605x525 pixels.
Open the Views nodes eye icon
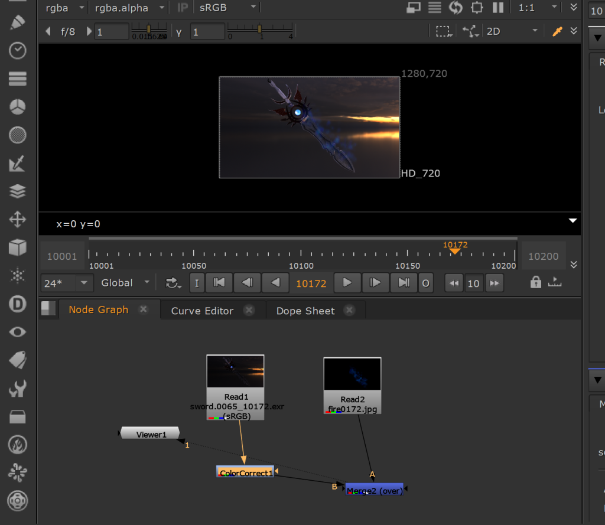(18, 332)
